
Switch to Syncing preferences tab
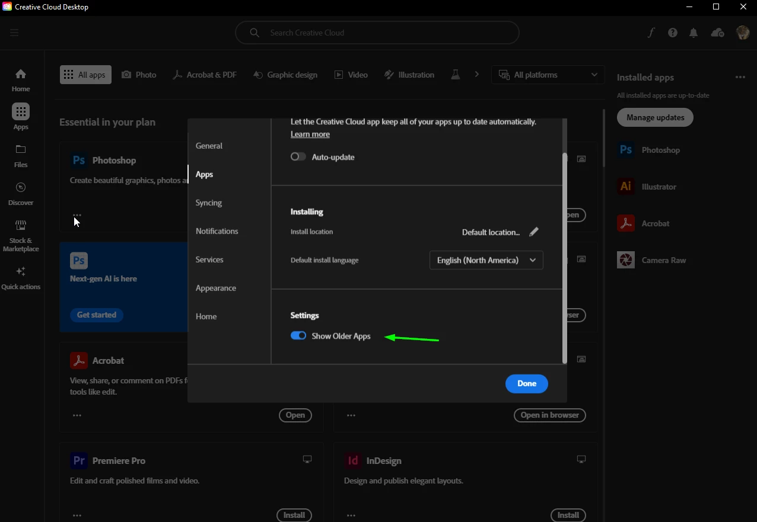pyautogui.click(x=209, y=203)
